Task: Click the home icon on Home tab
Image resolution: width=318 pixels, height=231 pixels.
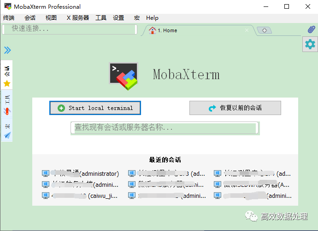Action: coord(152,30)
